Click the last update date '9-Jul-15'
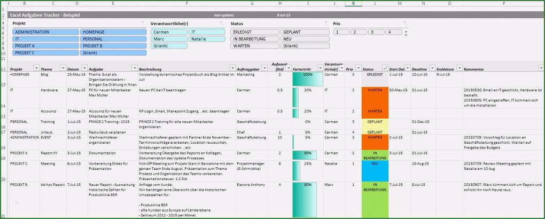Viewport: 545px width, 219px height. pyautogui.click(x=283, y=15)
